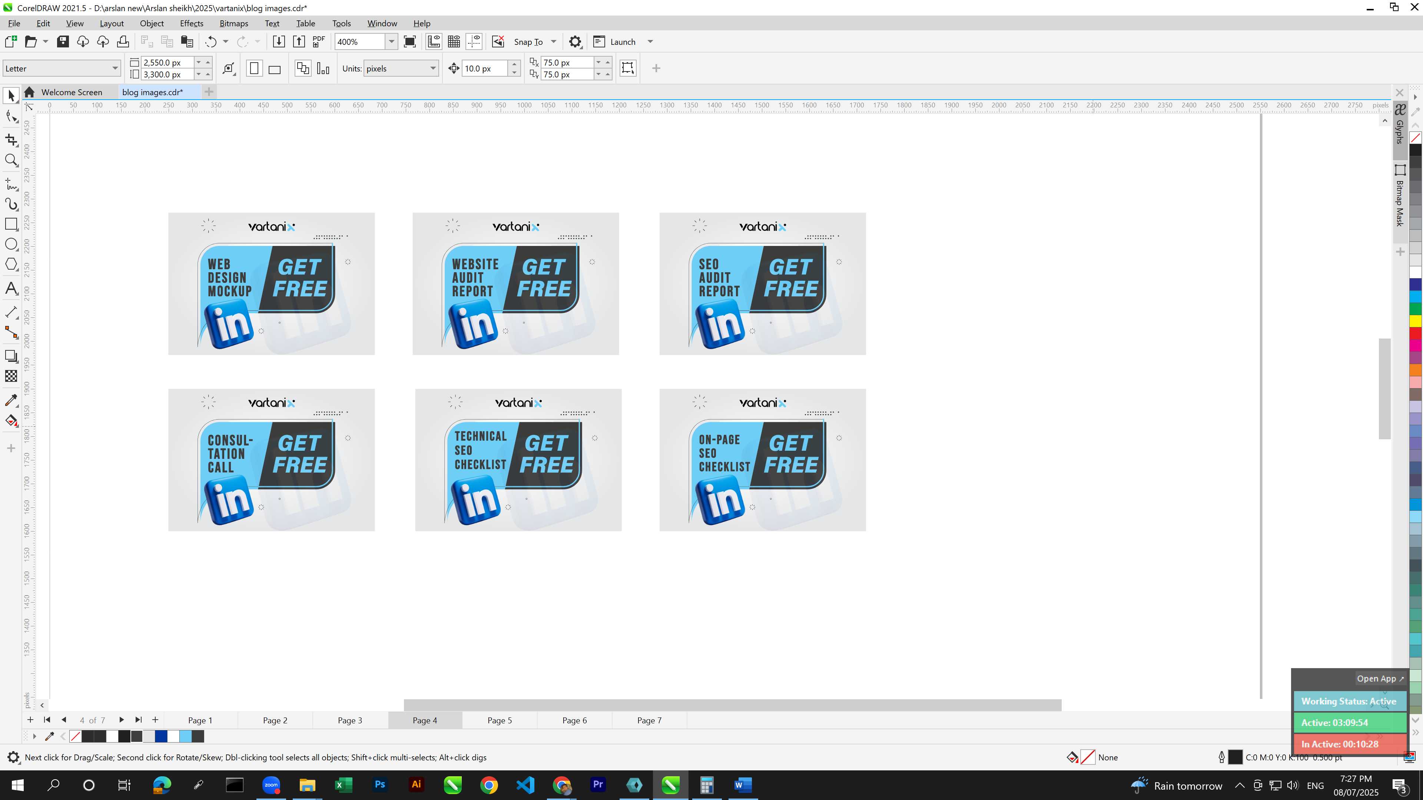
Task: Expand the Open file dropdown arrow
Action: click(x=45, y=41)
